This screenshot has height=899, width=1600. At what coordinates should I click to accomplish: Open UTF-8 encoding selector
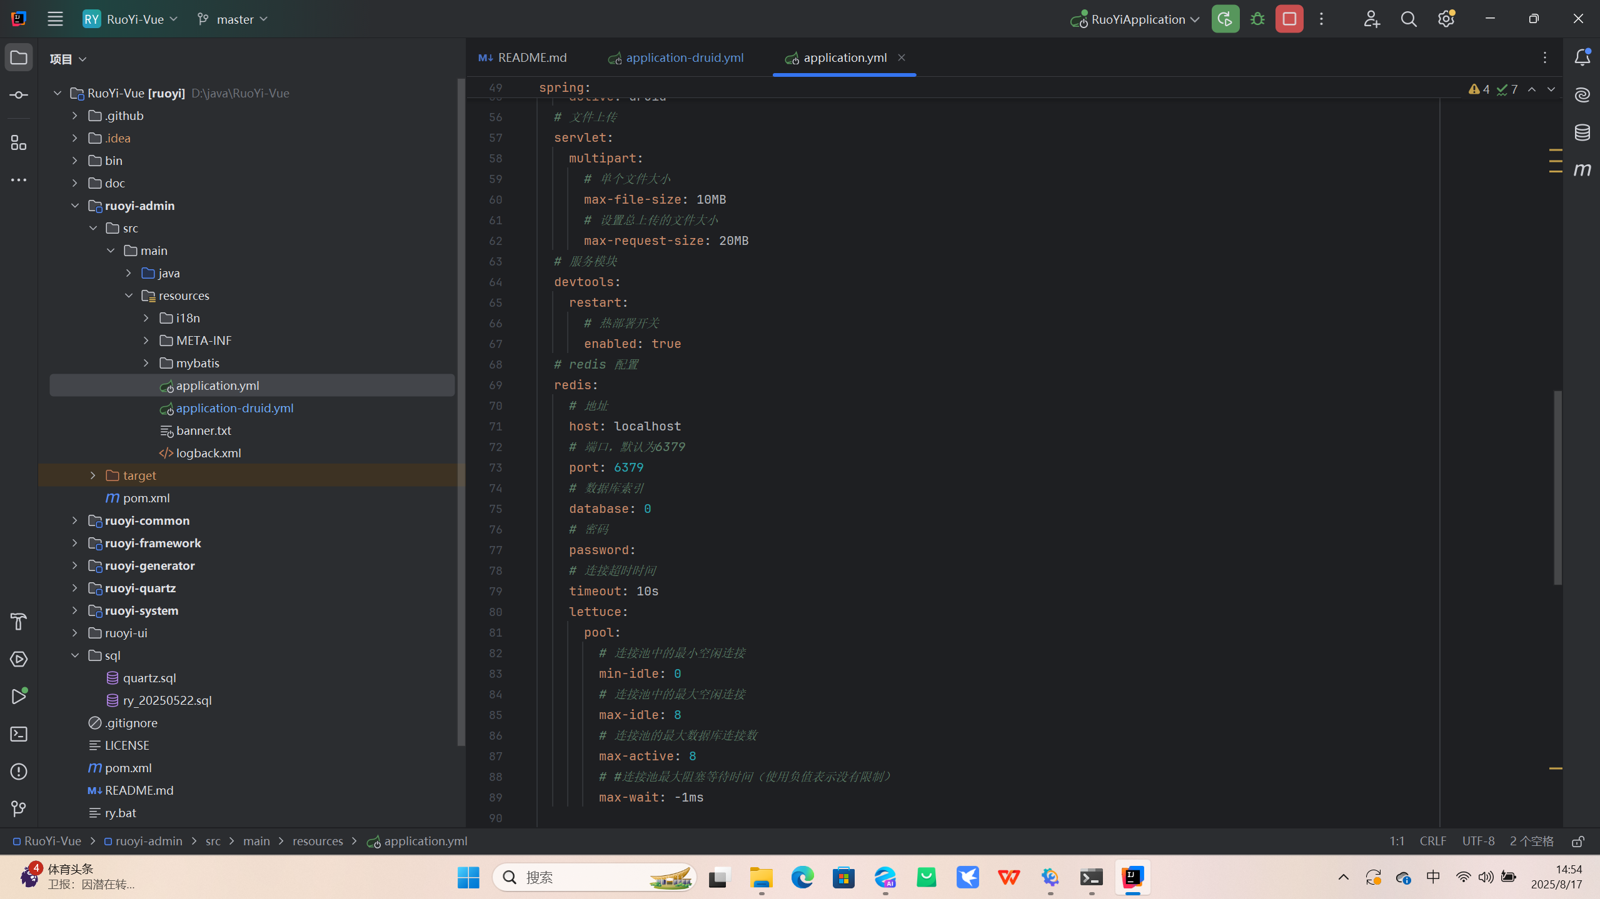(1478, 841)
